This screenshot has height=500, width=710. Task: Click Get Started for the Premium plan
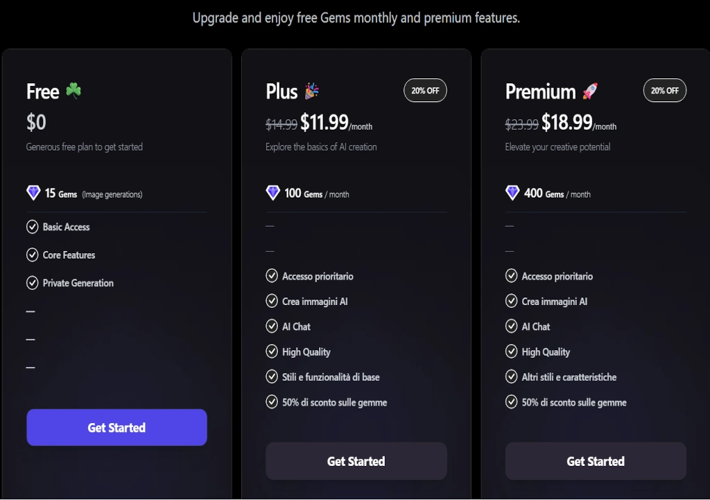point(595,460)
